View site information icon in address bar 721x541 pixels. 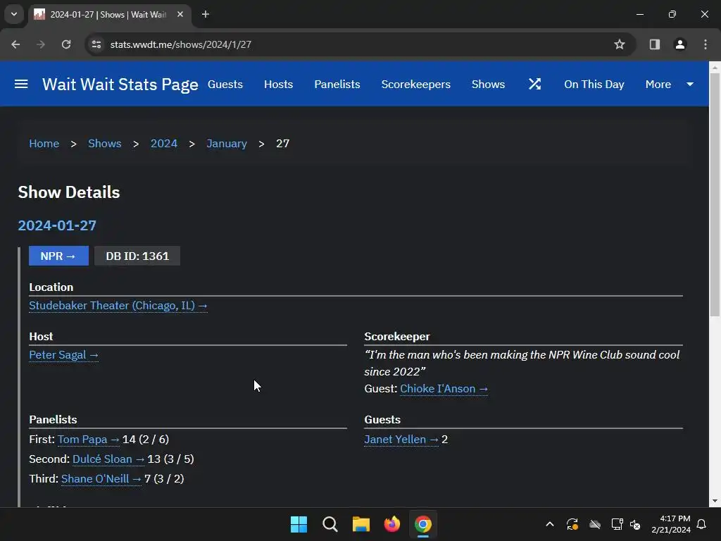[96, 44]
